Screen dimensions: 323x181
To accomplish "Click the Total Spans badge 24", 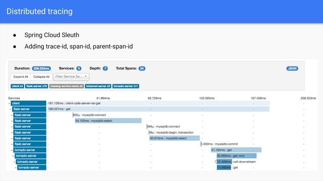I will (x=142, y=68).
